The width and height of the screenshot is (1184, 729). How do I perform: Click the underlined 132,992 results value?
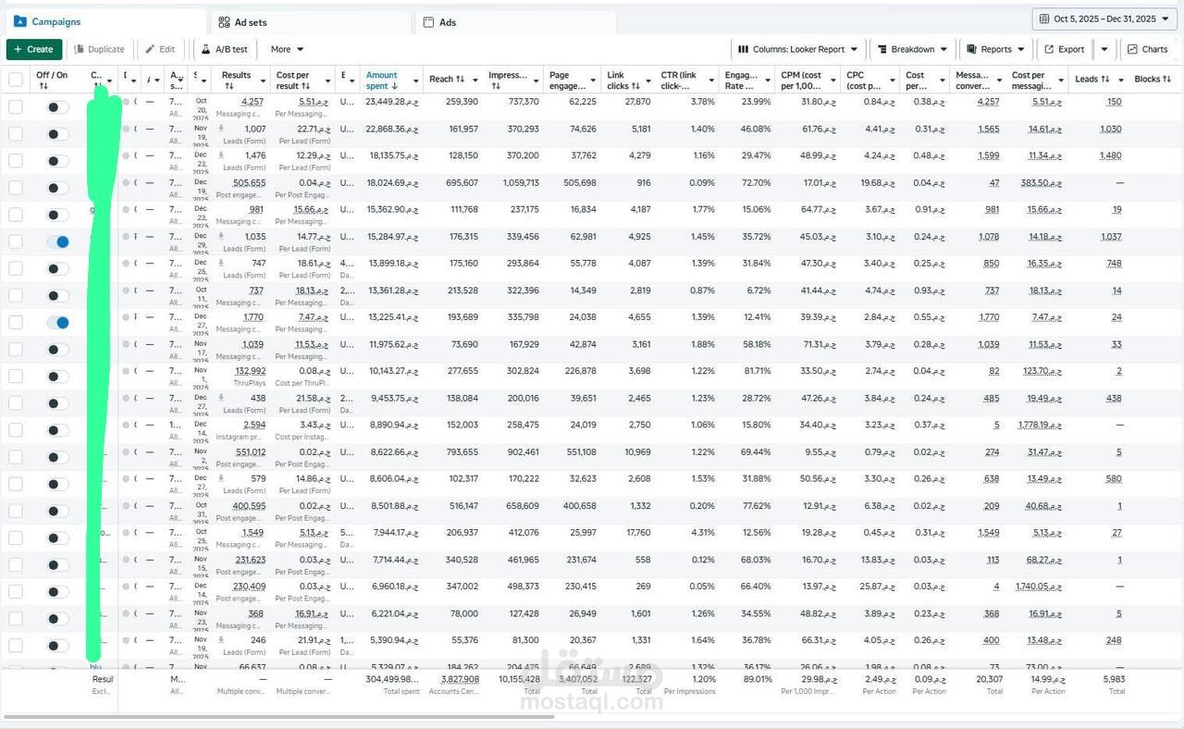coord(249,371)
